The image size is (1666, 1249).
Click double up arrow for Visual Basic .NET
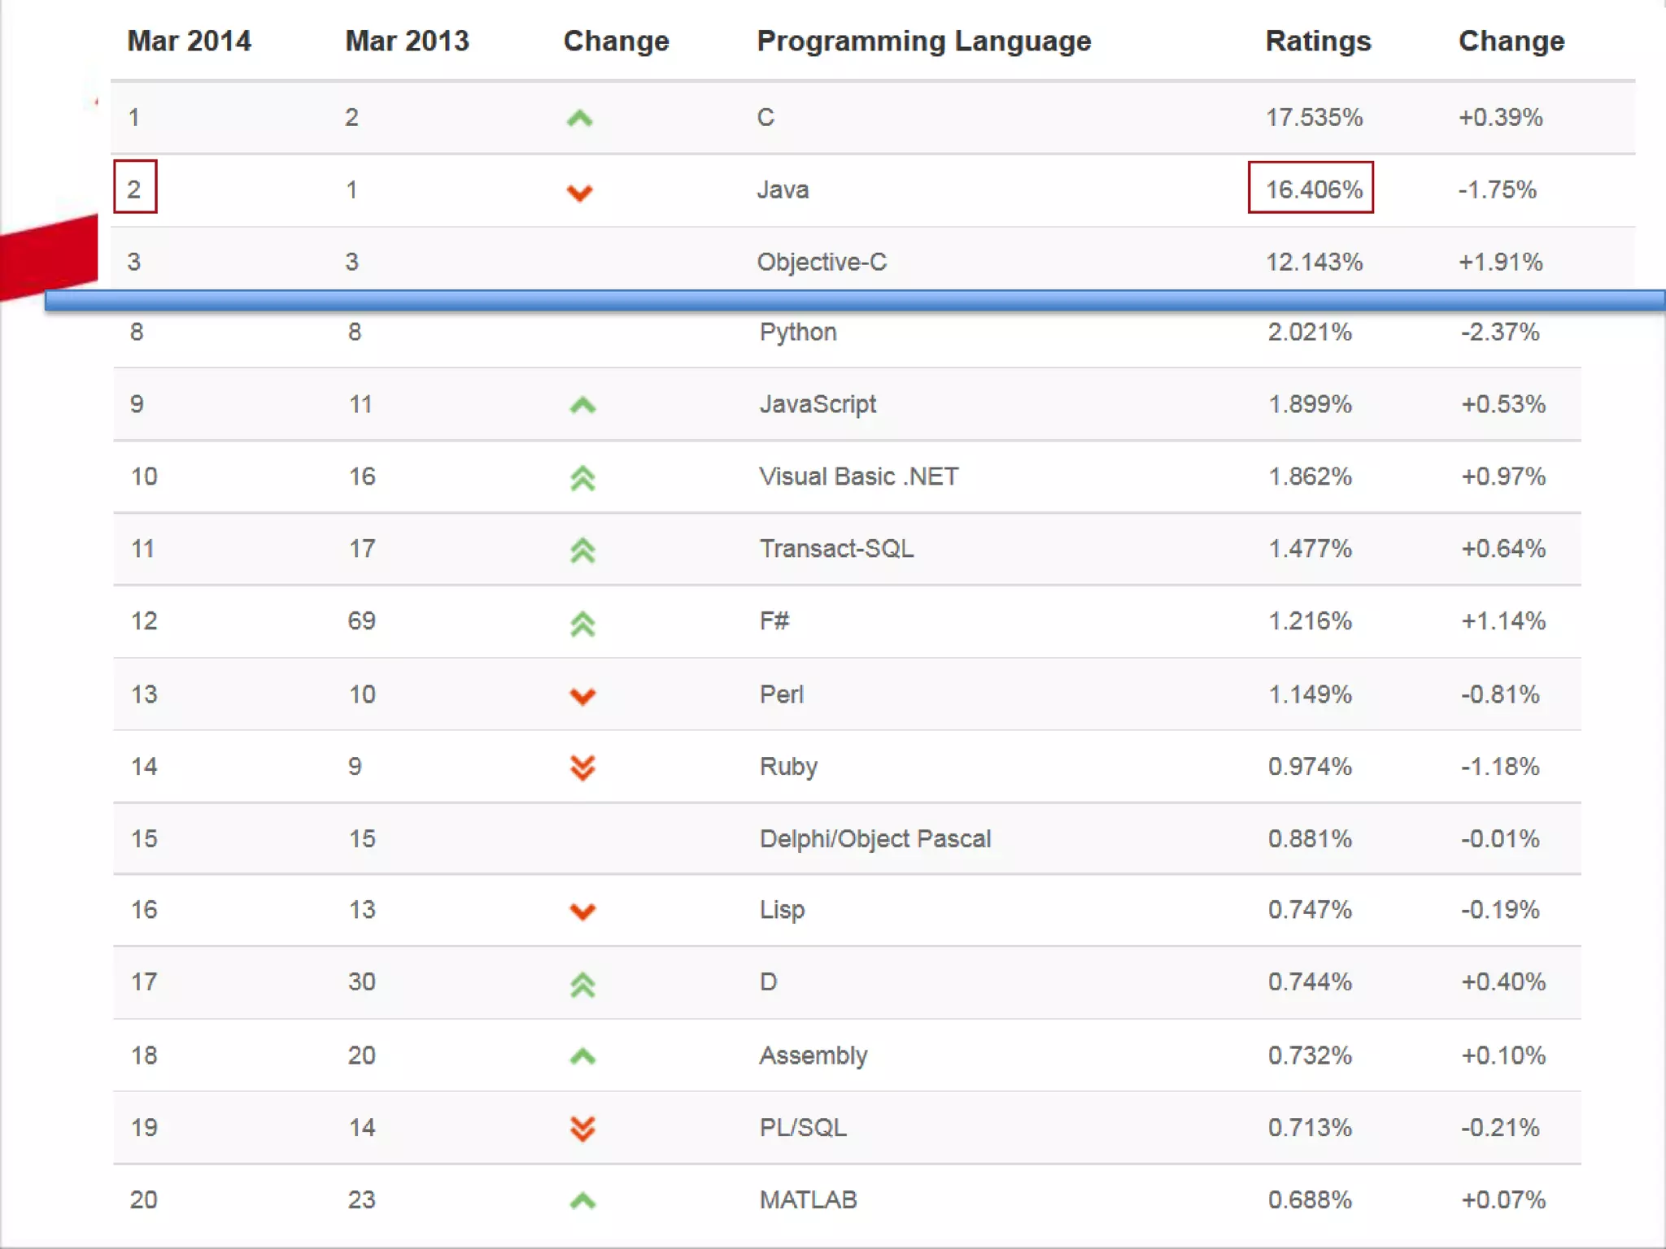[582, 478]
